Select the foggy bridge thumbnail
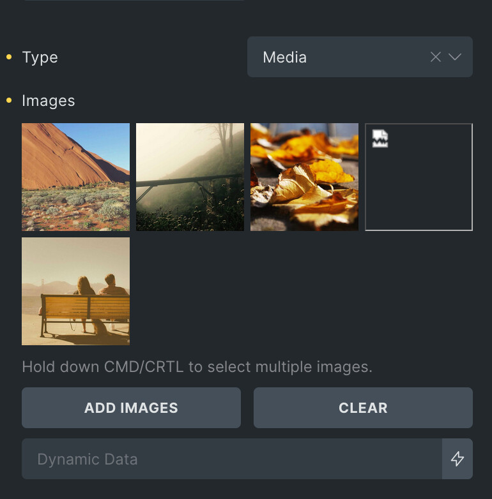Image resolution: width=492 pixels, height=499 pixels. click(190, 177)
